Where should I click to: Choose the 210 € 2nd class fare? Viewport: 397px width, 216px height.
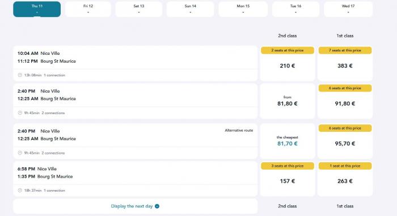288,63
